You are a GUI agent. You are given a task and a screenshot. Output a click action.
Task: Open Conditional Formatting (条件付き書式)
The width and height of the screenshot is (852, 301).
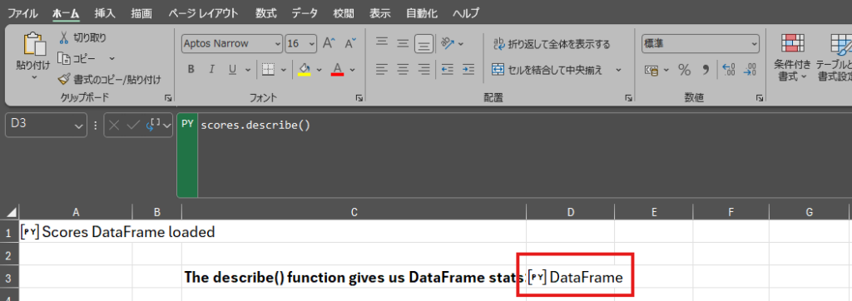[792, 57]
